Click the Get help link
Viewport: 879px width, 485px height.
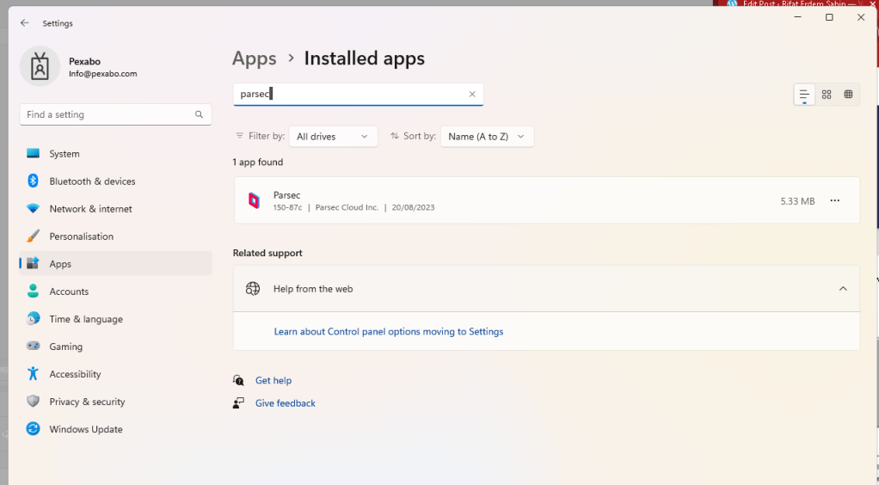(274, 380)
